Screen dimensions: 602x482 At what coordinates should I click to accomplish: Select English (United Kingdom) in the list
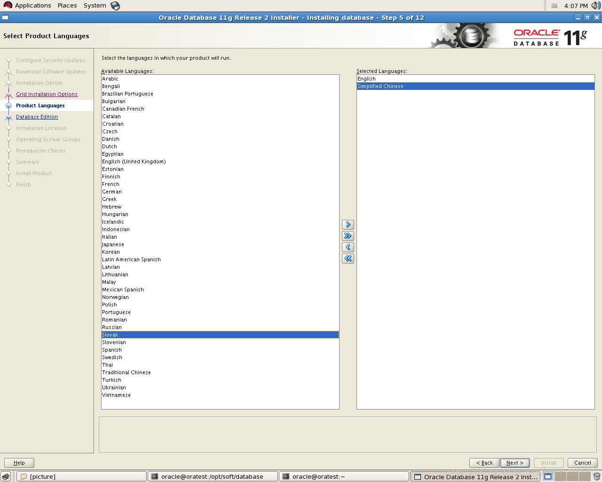[220, 161]
